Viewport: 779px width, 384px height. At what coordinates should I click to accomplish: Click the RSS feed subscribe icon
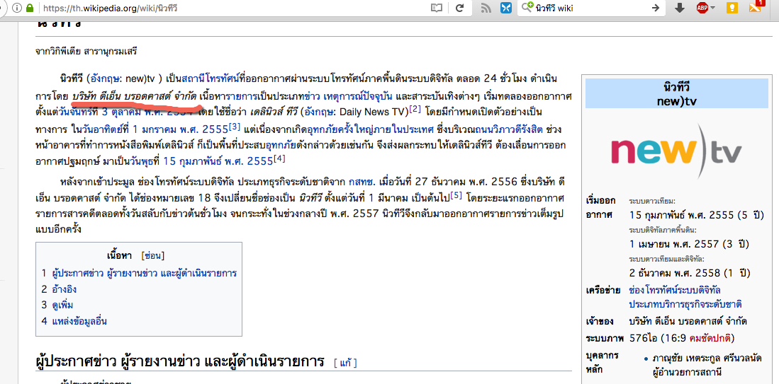487,8
